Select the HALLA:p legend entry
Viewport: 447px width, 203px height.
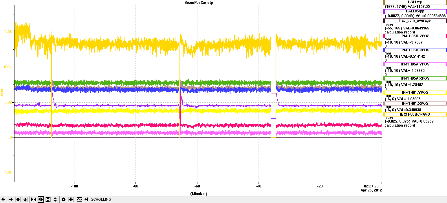(x=415, y=2)
